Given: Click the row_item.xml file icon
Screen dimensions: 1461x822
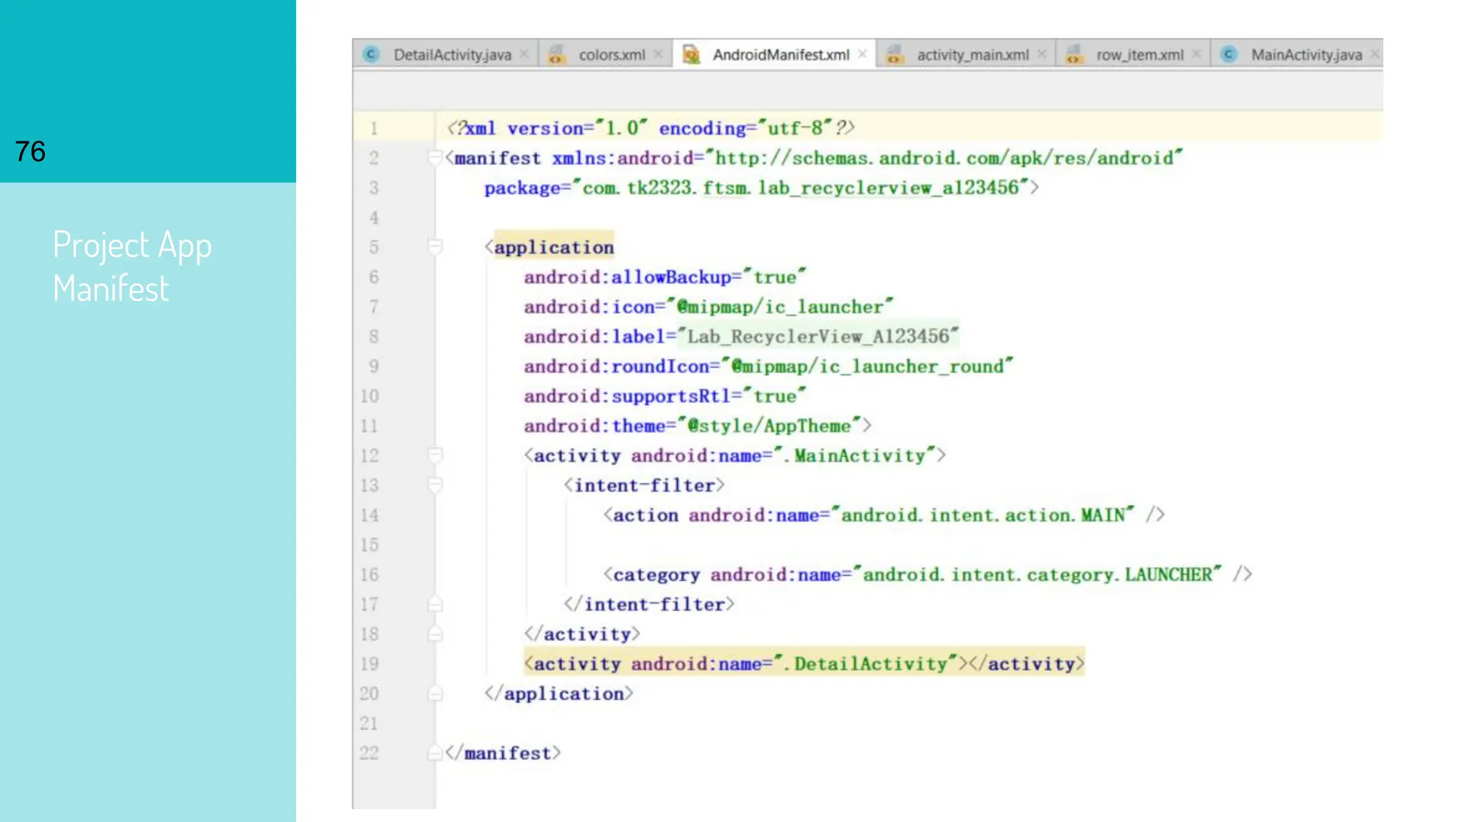Looking at the screenshot, I should (1074, 54).
